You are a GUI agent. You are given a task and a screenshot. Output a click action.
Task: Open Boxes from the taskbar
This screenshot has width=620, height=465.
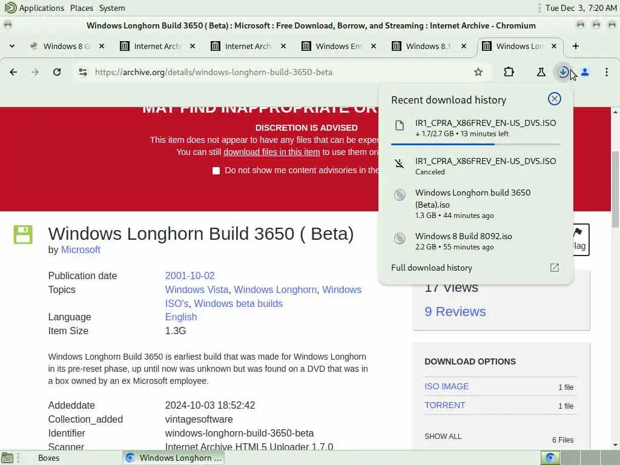point(48,458)
